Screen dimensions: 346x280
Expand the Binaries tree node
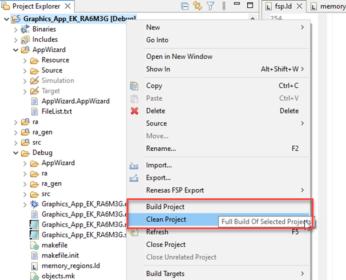[x=16, y=30]
